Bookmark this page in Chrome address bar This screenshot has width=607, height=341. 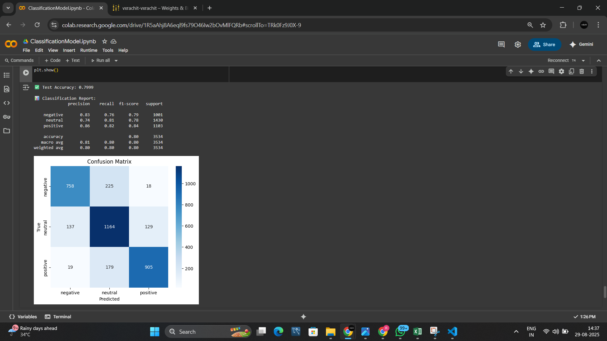click(543, 25)
